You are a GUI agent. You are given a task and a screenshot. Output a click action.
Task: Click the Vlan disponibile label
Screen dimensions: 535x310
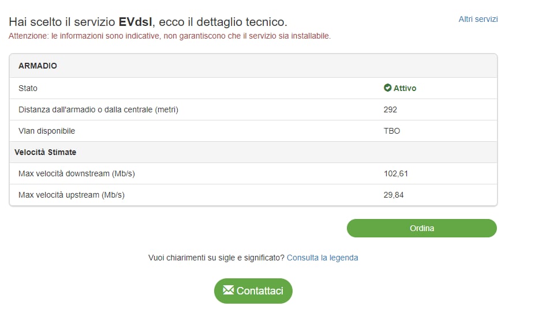[x=47, y=131]
